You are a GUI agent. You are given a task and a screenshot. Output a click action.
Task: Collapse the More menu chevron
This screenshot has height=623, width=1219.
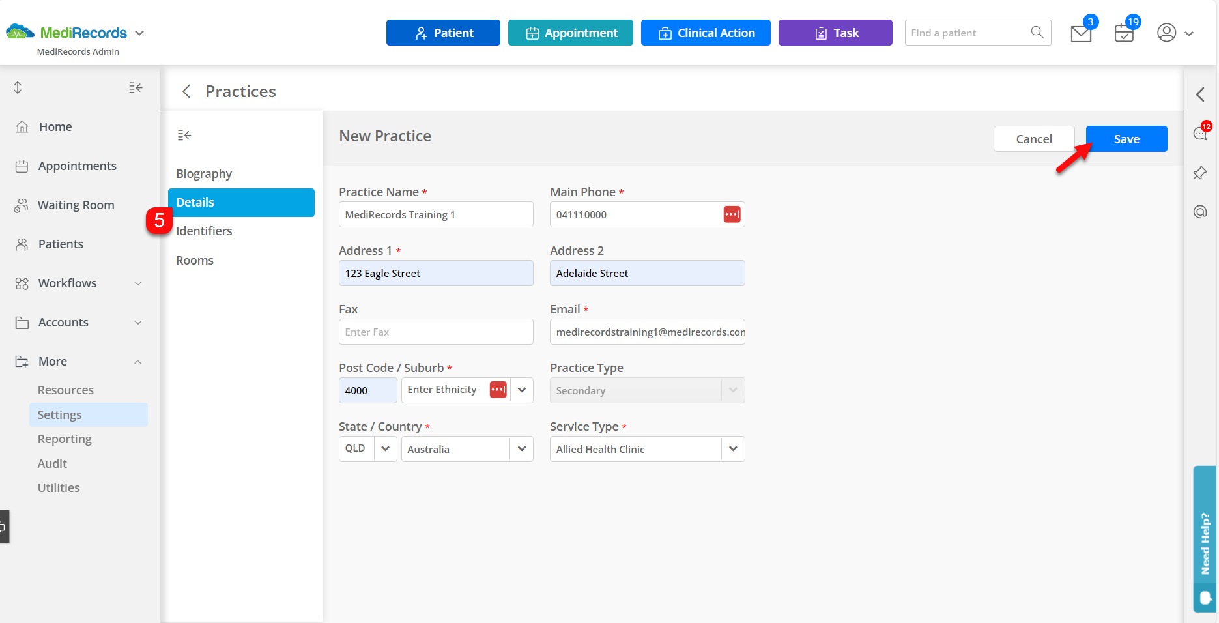coord(138,362)
